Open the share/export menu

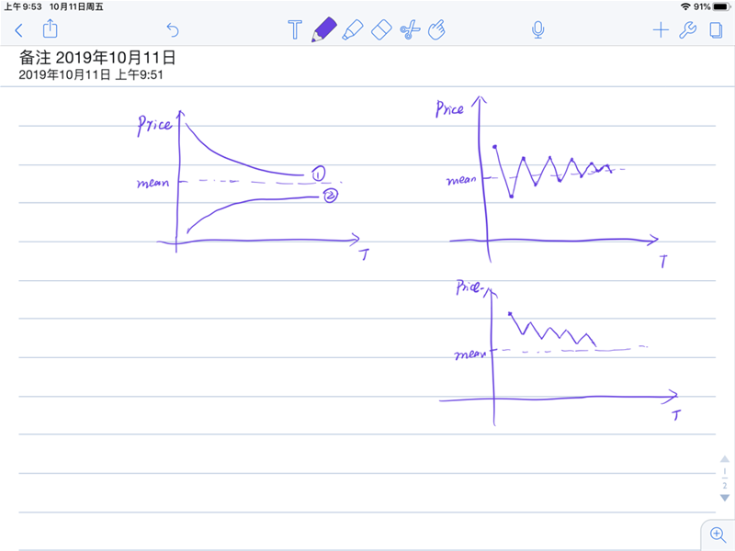[51, 29]
